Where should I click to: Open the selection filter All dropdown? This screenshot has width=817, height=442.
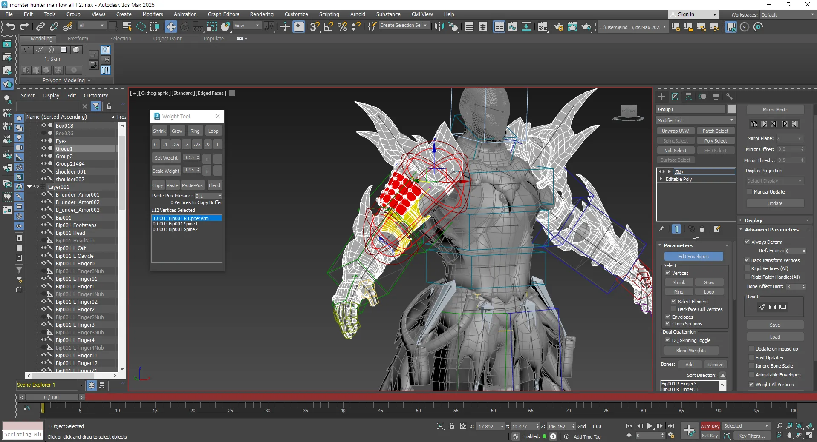[91, 26]
